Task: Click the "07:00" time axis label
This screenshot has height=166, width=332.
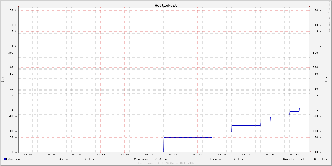Action: pyautogui.click(x=28, y=155)
